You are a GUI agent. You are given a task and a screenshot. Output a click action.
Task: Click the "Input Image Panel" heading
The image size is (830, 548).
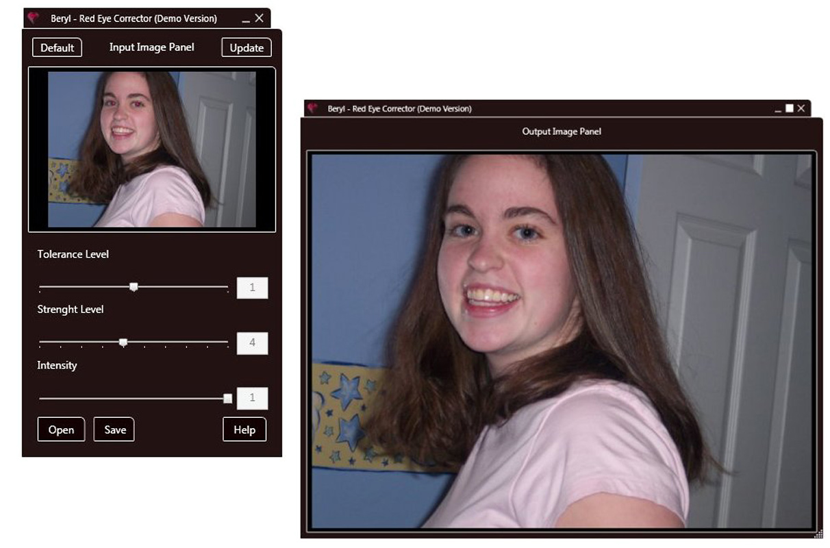click(152, 47)
